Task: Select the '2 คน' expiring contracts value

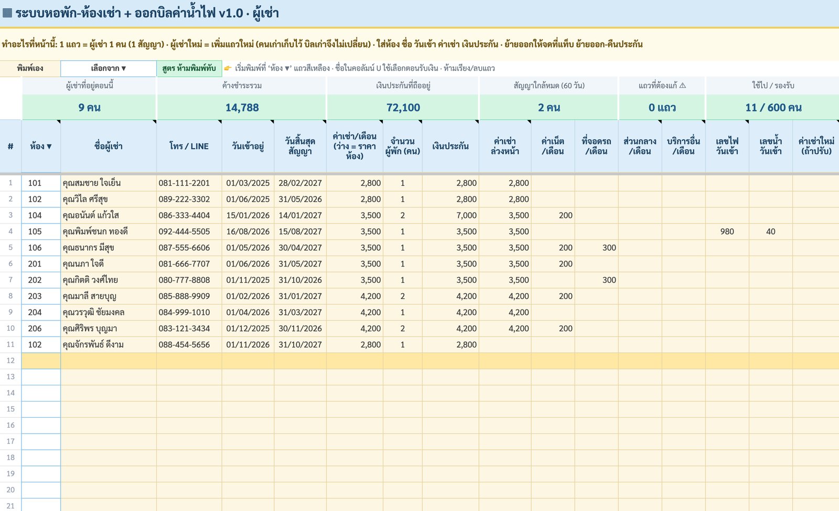Action: coord(548,108)
